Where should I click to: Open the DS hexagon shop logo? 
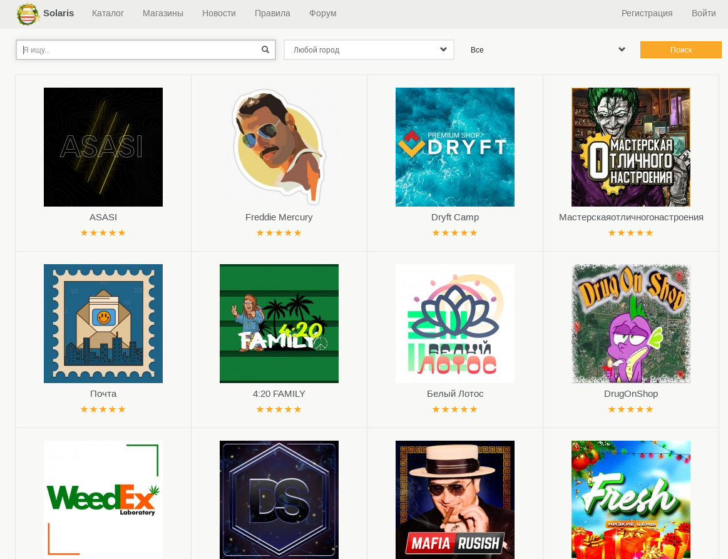click(x=279, y=500)
